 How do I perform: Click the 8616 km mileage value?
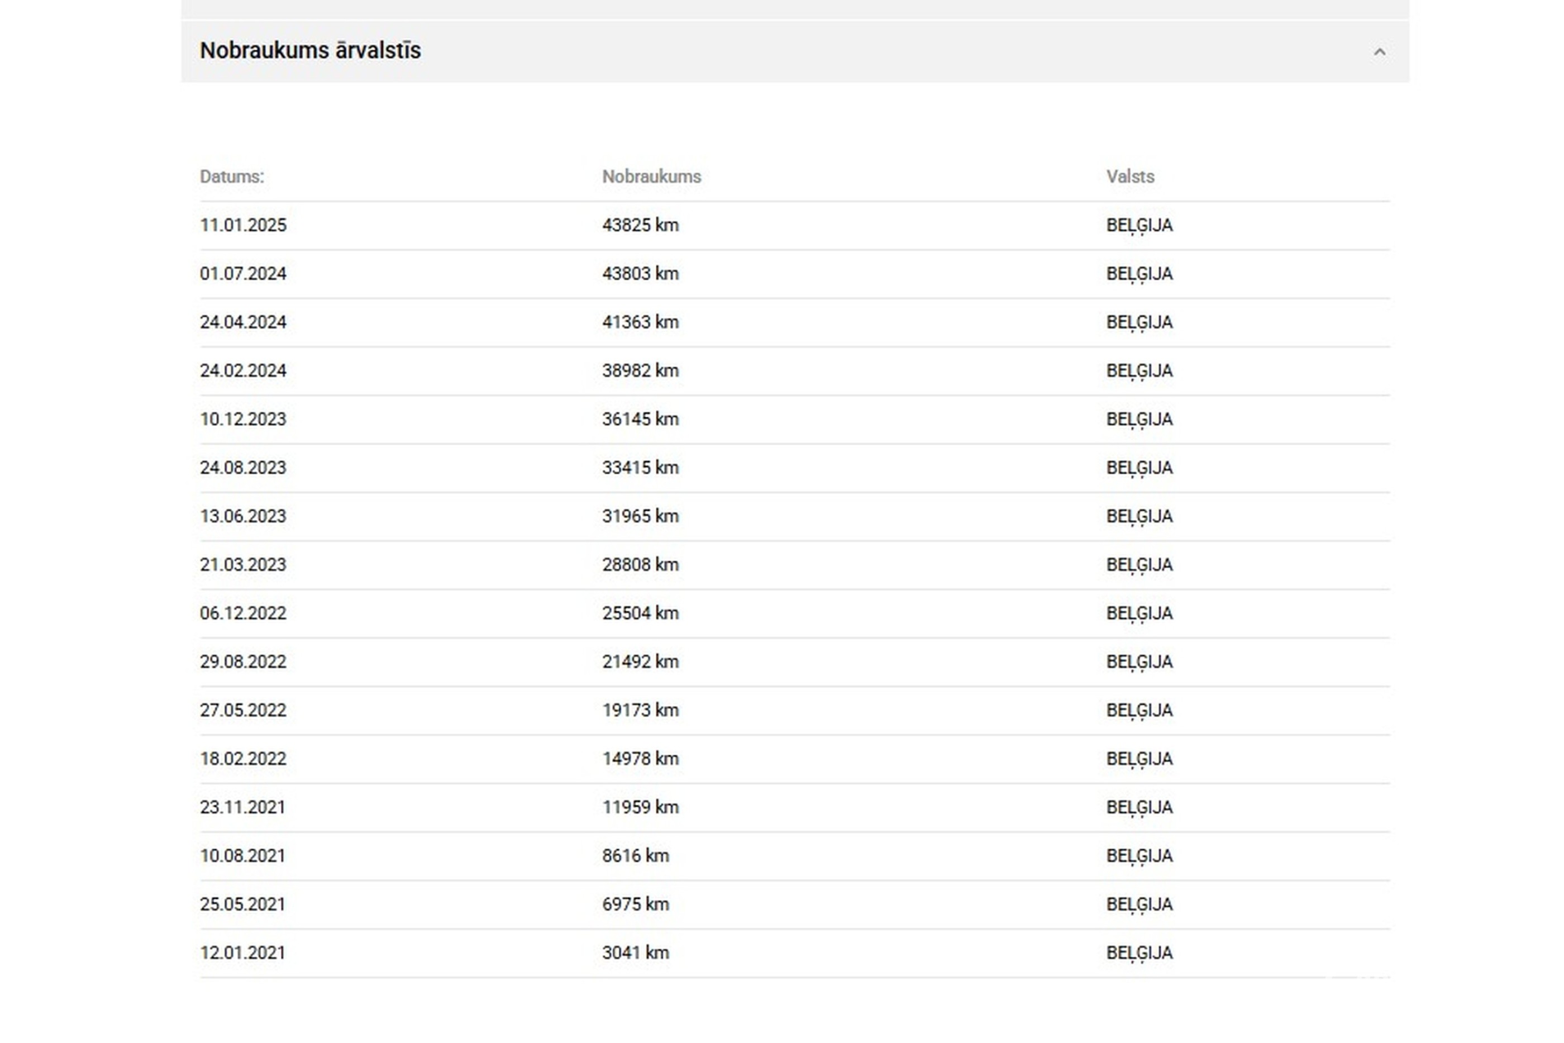click(x=635, y=856)
